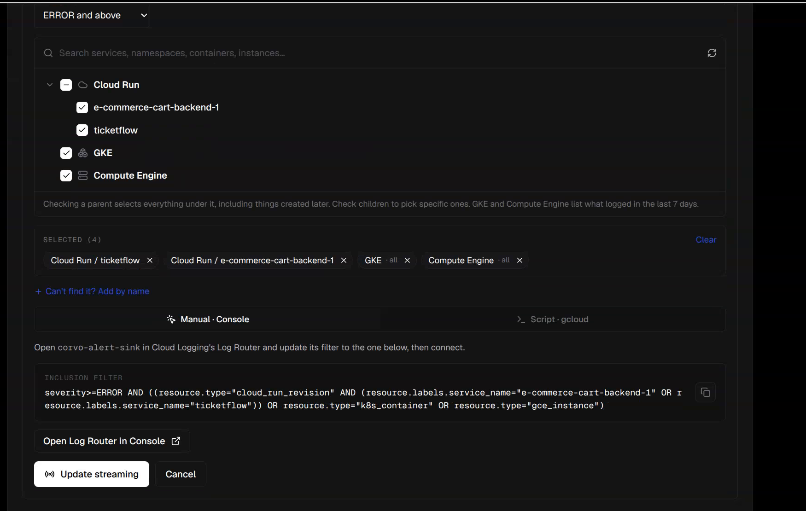
Task: Refresh the resource list icon
Action: [x=712, y=53]
